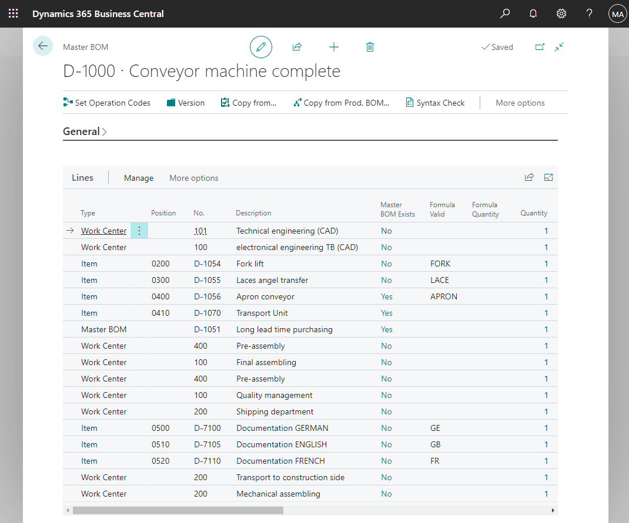This screenshot has width=629, height=523.
Task: Open the app launcher waffle menu
Action: [x=13, y=14]
